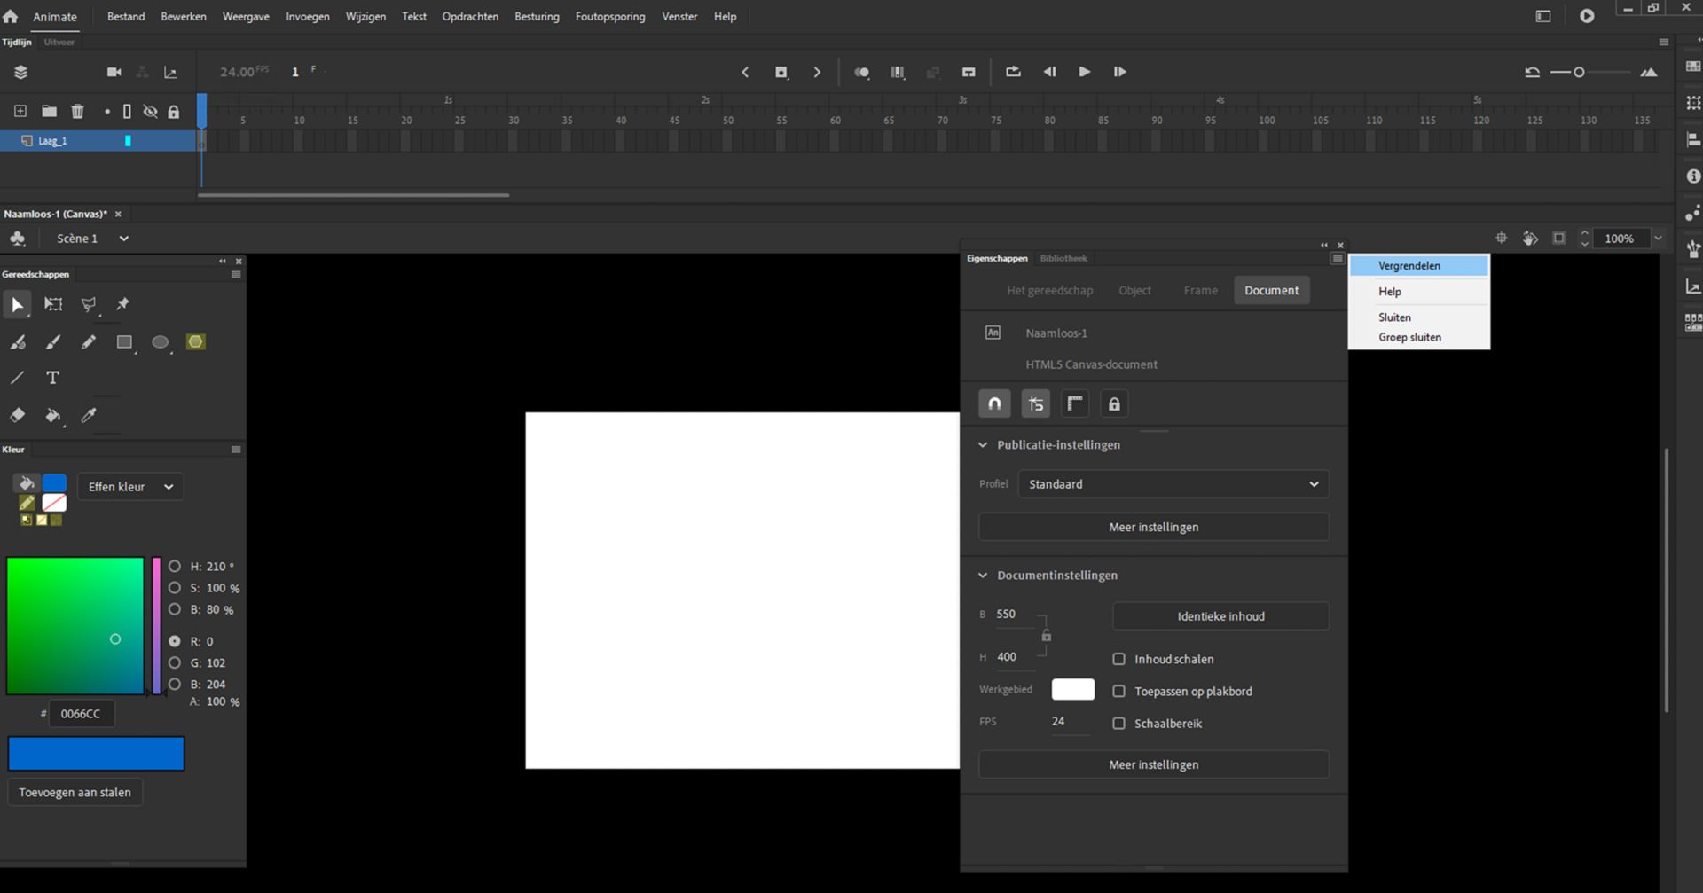Open the Werkgebied stage color swatch
1703x893 pixels.
[x=1073, y=689]
